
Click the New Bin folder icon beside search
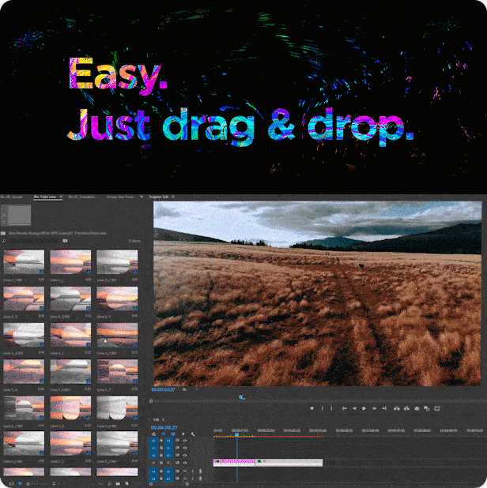tap(66, 241)
